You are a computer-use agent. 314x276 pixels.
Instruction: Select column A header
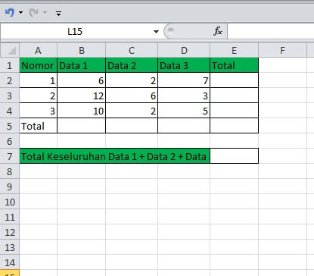(x=38, y=50)
